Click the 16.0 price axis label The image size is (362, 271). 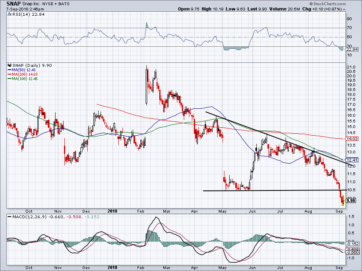351,115
